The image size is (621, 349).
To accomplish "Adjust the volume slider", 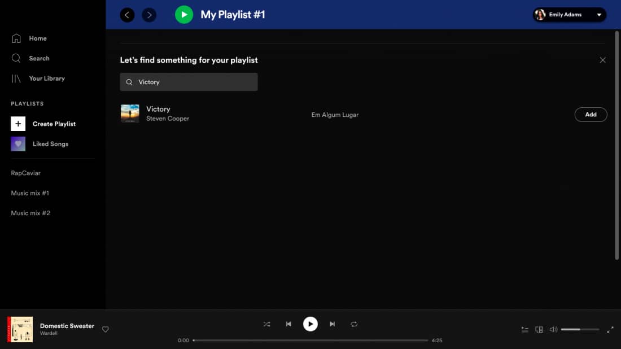I will [580, 329].
